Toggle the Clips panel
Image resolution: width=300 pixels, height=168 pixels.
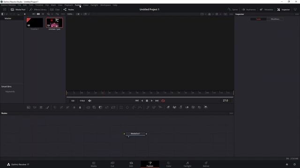pyautogui.click(x=55, y=9)
